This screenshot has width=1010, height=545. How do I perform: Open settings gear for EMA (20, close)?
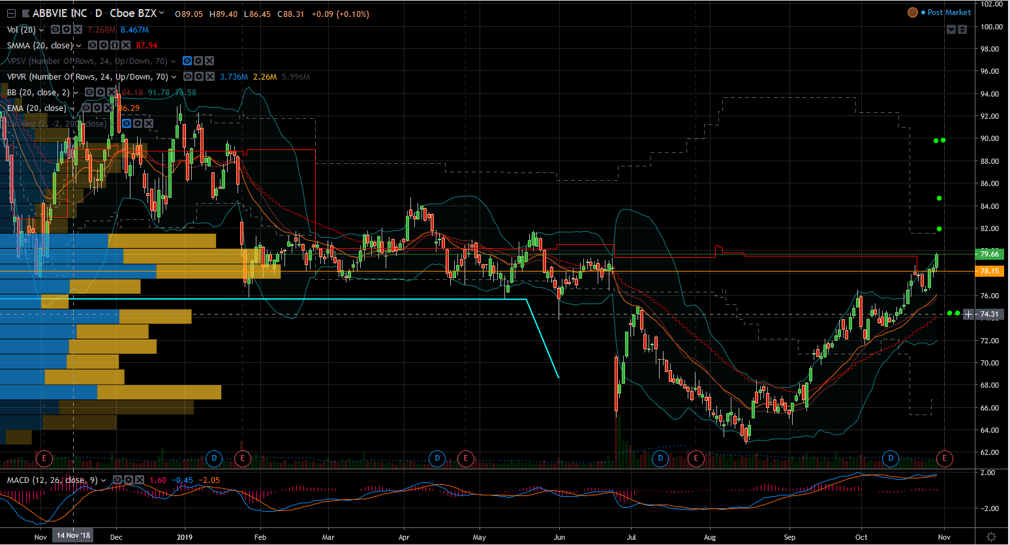pos(97,108)
